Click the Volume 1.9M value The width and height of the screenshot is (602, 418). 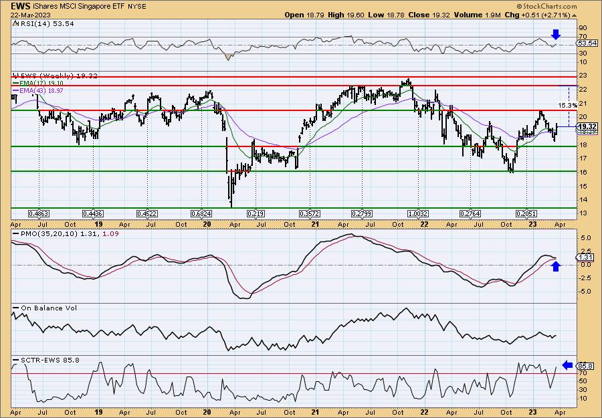coord(477,15)
